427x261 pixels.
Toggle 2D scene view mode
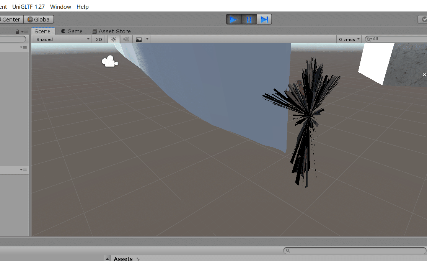click(99, 39)
